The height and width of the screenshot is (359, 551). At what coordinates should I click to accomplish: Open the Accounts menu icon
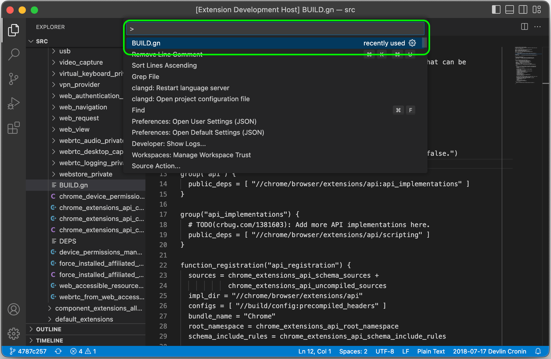click(x=14, y=309)
